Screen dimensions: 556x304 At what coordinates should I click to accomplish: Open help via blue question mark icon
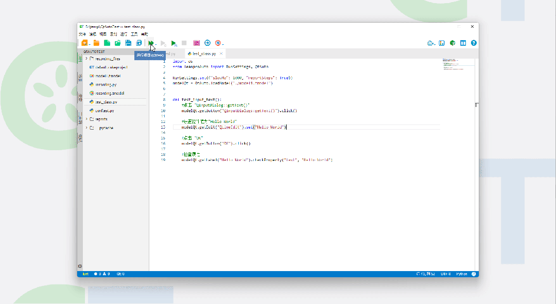point(474,43)
